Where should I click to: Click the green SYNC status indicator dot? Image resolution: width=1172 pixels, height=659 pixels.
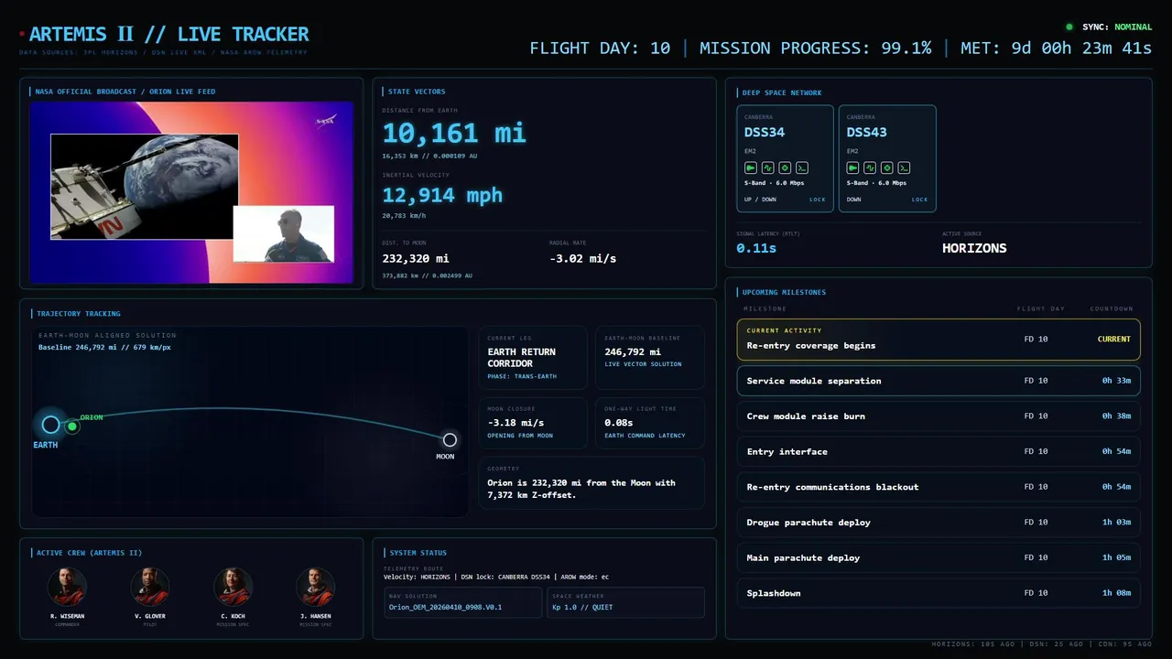pyautogui.click(x=1069, y=27)
